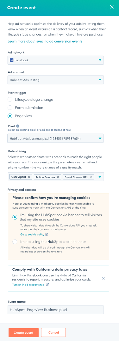The width and height of the screenshot is (119, 341).
Task: Expand the Data sharing parameters dropdown
Action: [x=100, y=177]
